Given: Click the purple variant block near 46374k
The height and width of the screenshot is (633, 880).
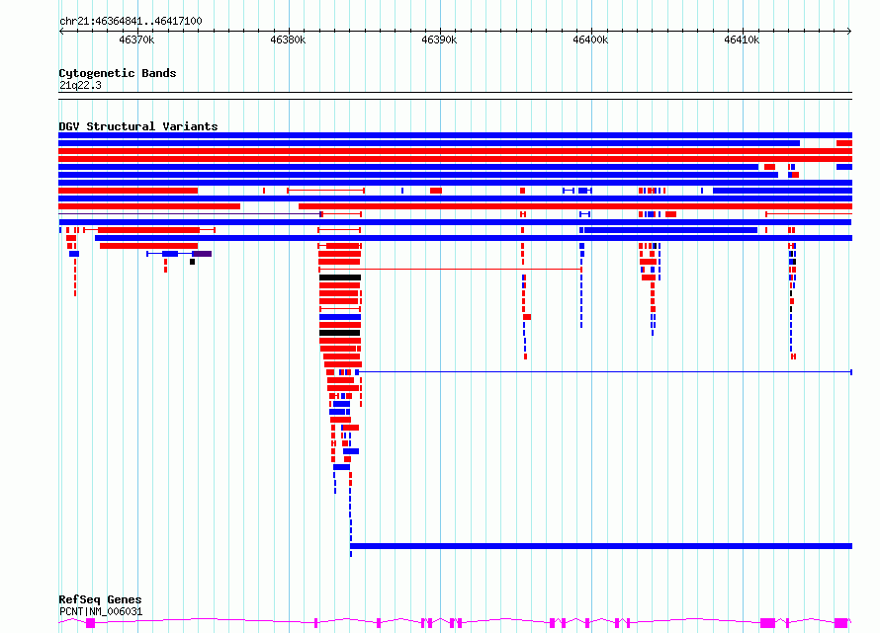Looking at the screenshot, I should [x=202, y=254].
